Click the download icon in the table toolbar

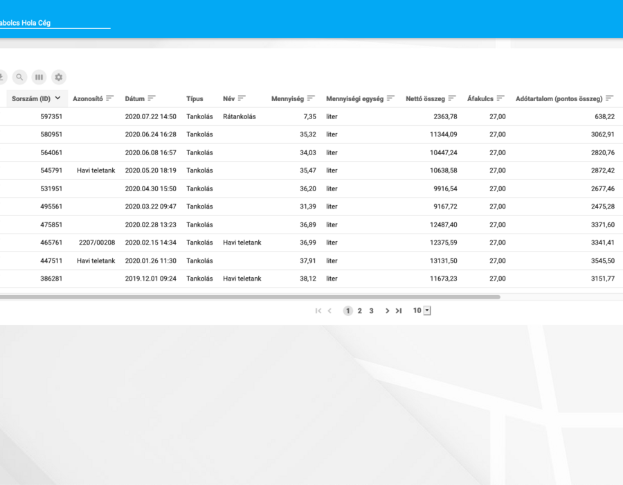[x=2, y=77]
